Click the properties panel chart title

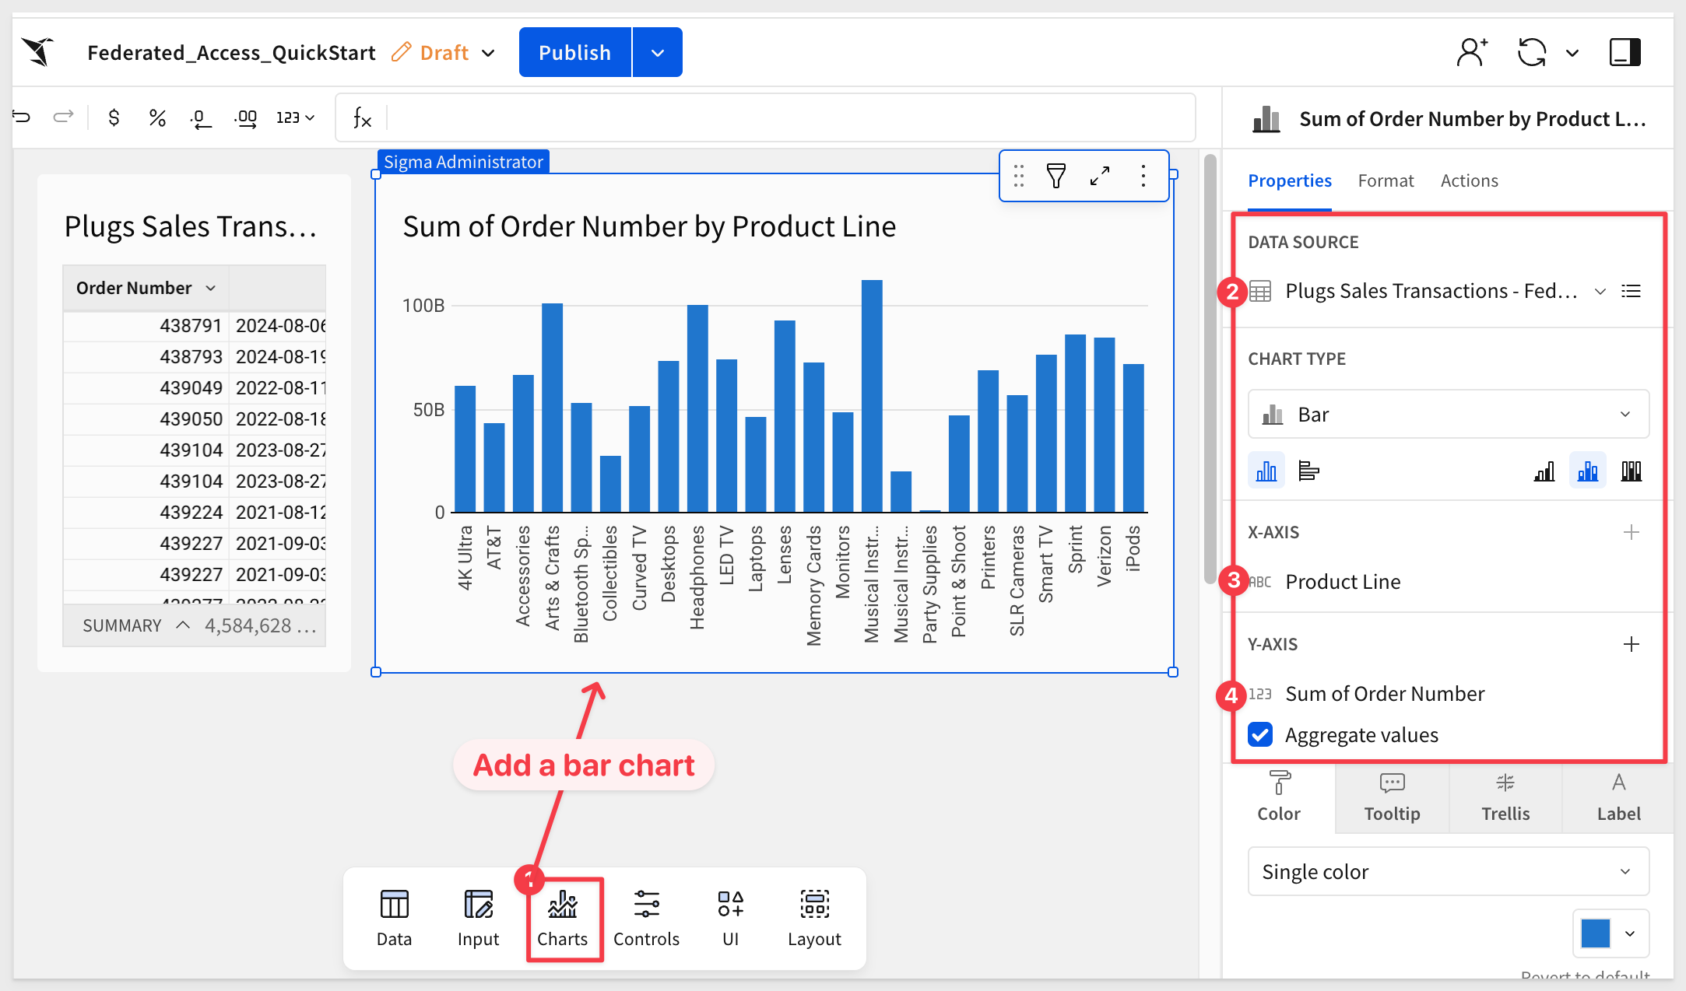(1472, 118)
